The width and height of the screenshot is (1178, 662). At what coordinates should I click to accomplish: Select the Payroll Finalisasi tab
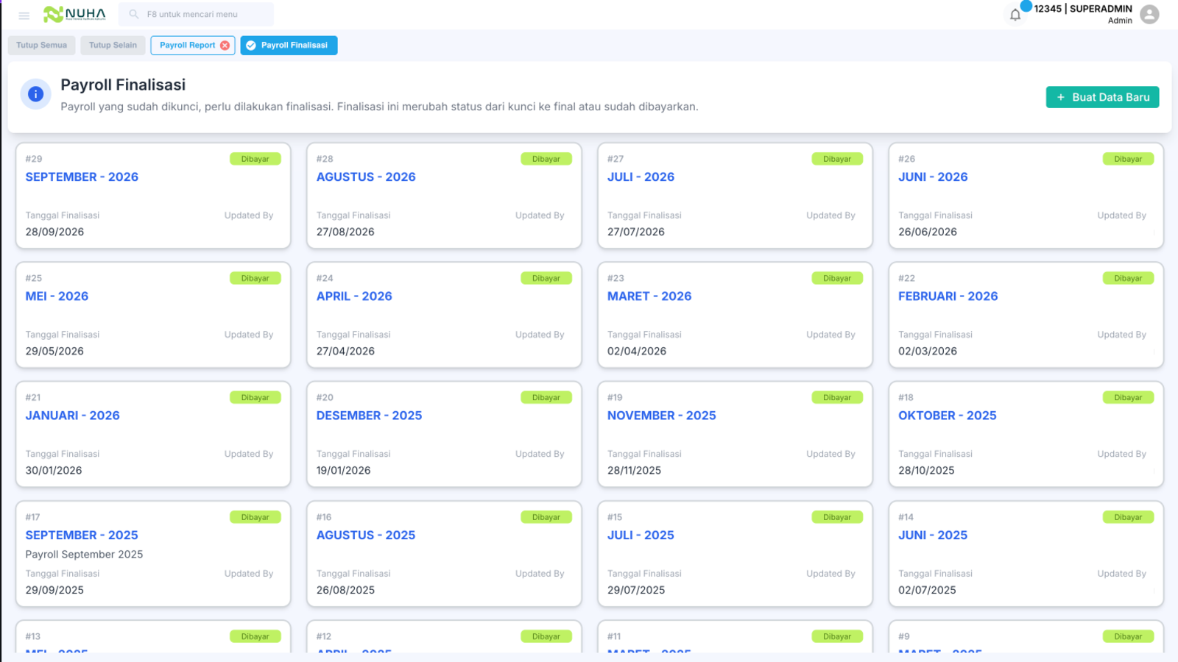[x=289, y=46]
